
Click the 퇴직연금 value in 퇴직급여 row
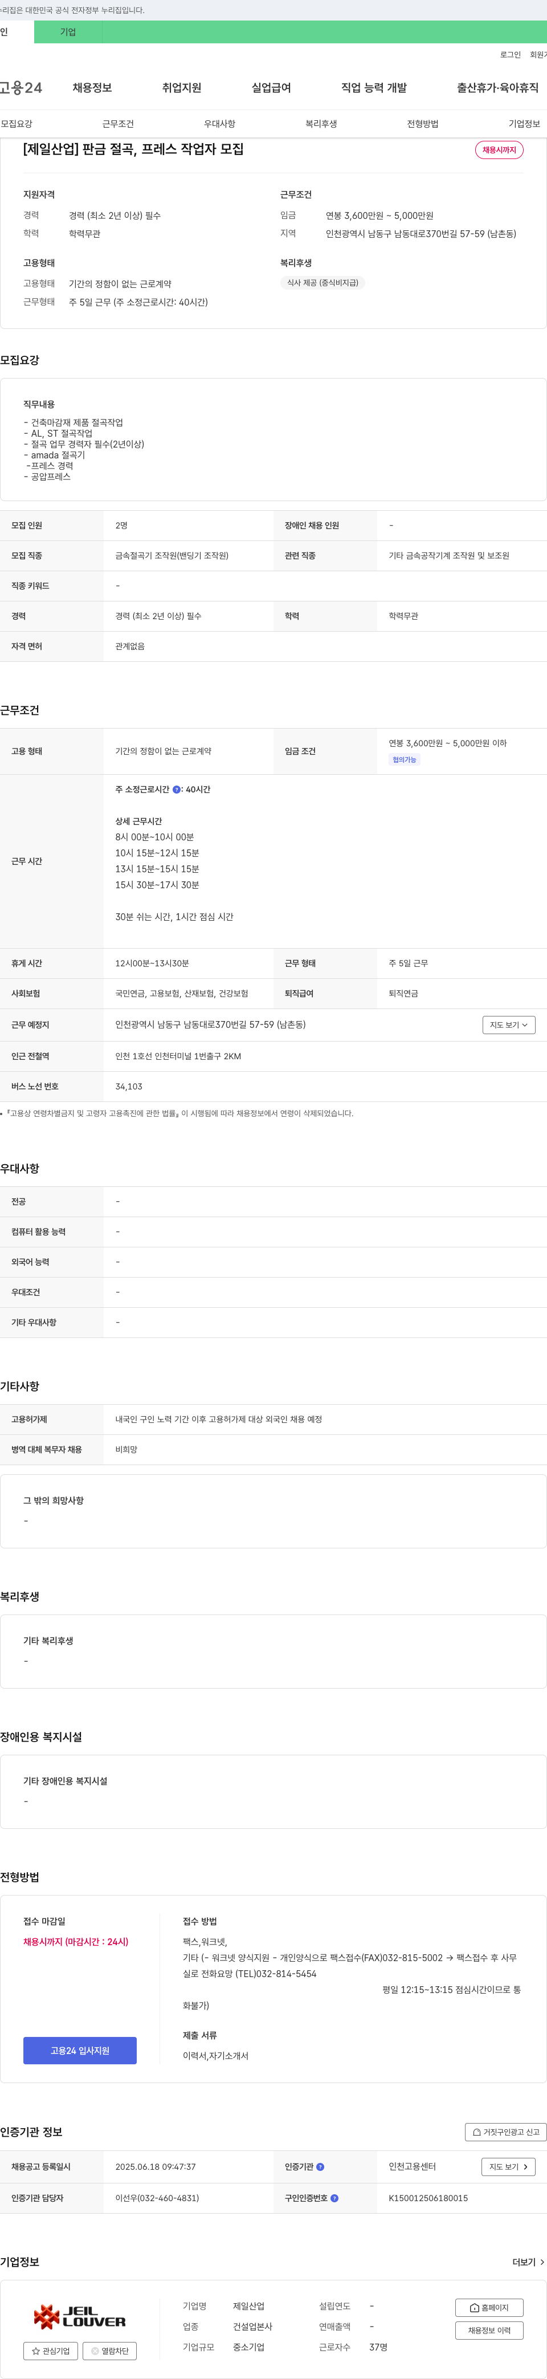(403, 994)
